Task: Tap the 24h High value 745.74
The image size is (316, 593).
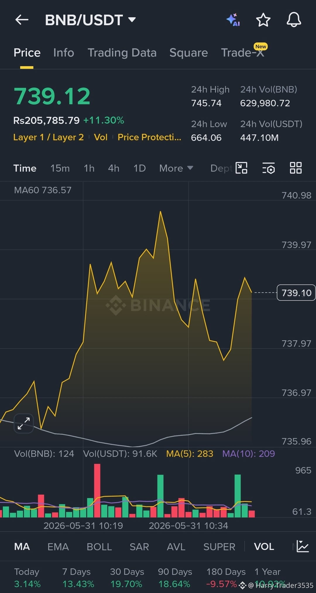Action: coord(206,103)
